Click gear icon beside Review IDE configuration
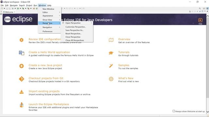 [22, 40]
